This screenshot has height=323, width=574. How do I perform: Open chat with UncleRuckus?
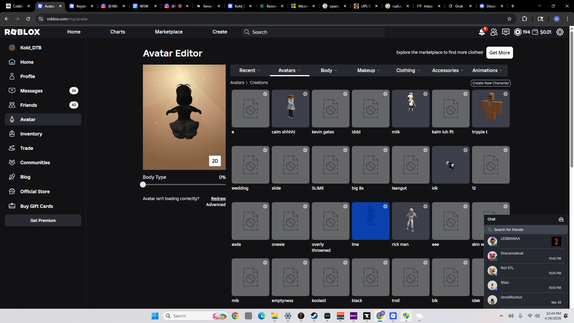526,300
